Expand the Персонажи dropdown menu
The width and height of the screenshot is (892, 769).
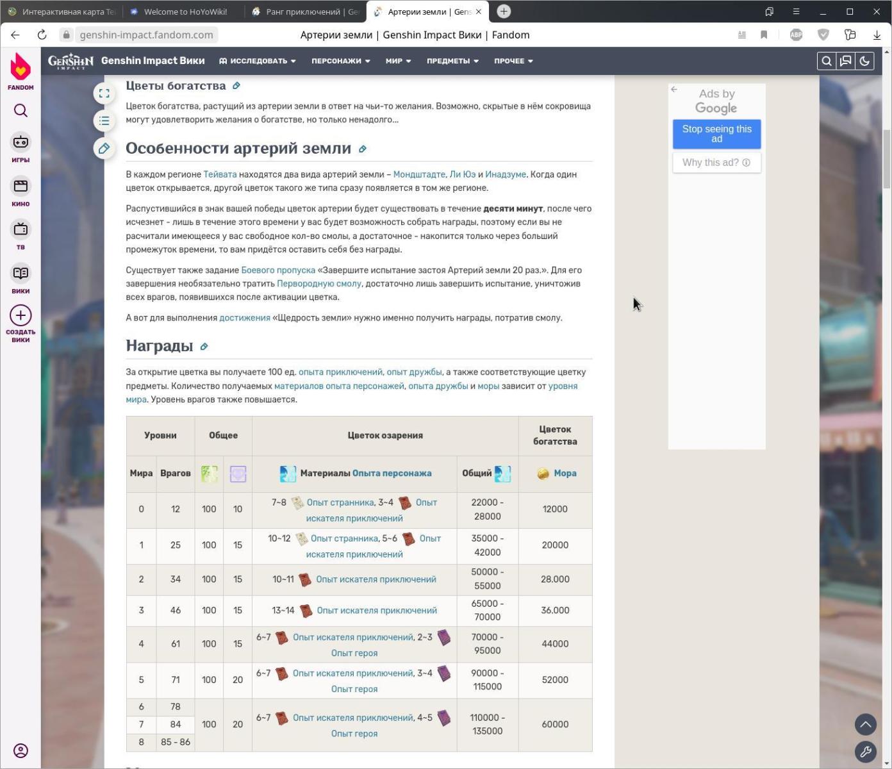pyautogui.click(x=341, y=61)
